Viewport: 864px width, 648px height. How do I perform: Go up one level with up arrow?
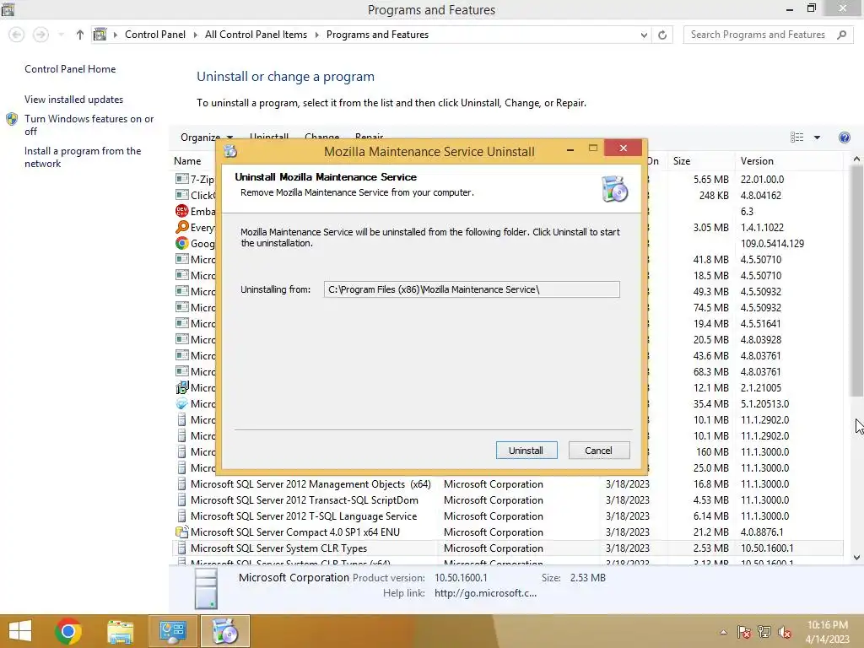80,35
